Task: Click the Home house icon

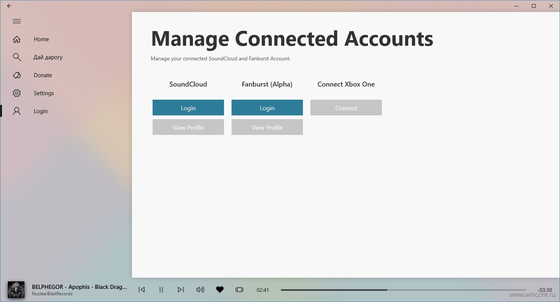Action: coord(17,39)
